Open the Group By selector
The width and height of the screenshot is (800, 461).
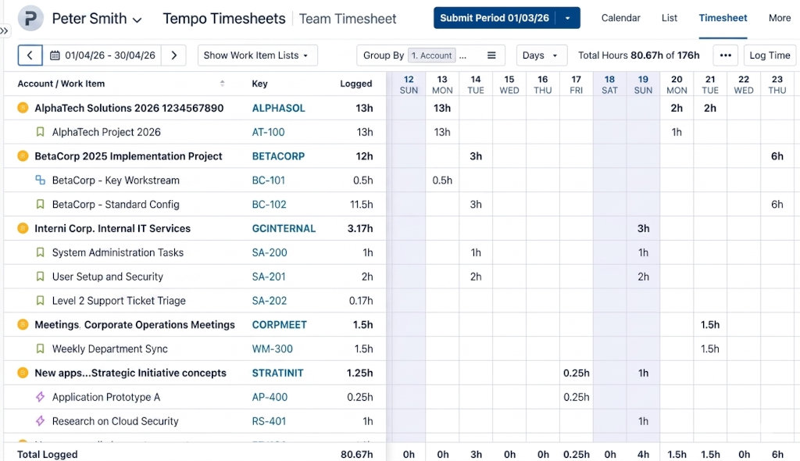430,55
